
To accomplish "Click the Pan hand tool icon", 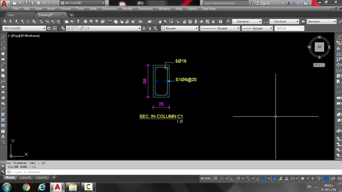I will tap(160, 22).
